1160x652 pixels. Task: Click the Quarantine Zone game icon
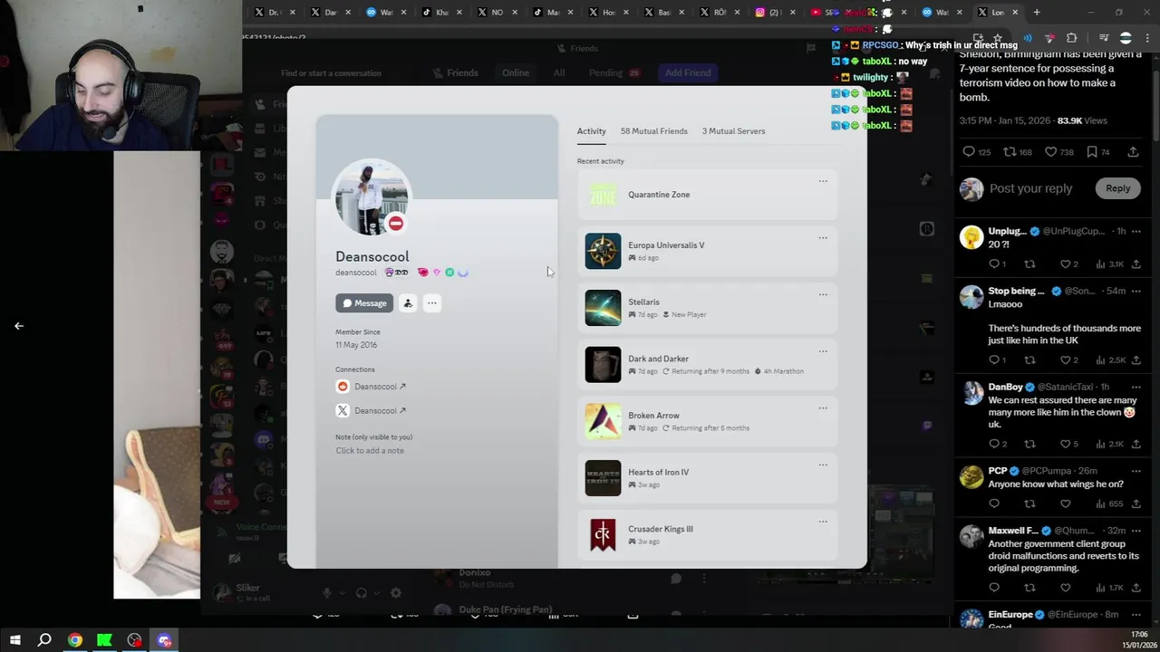(603, 195)
